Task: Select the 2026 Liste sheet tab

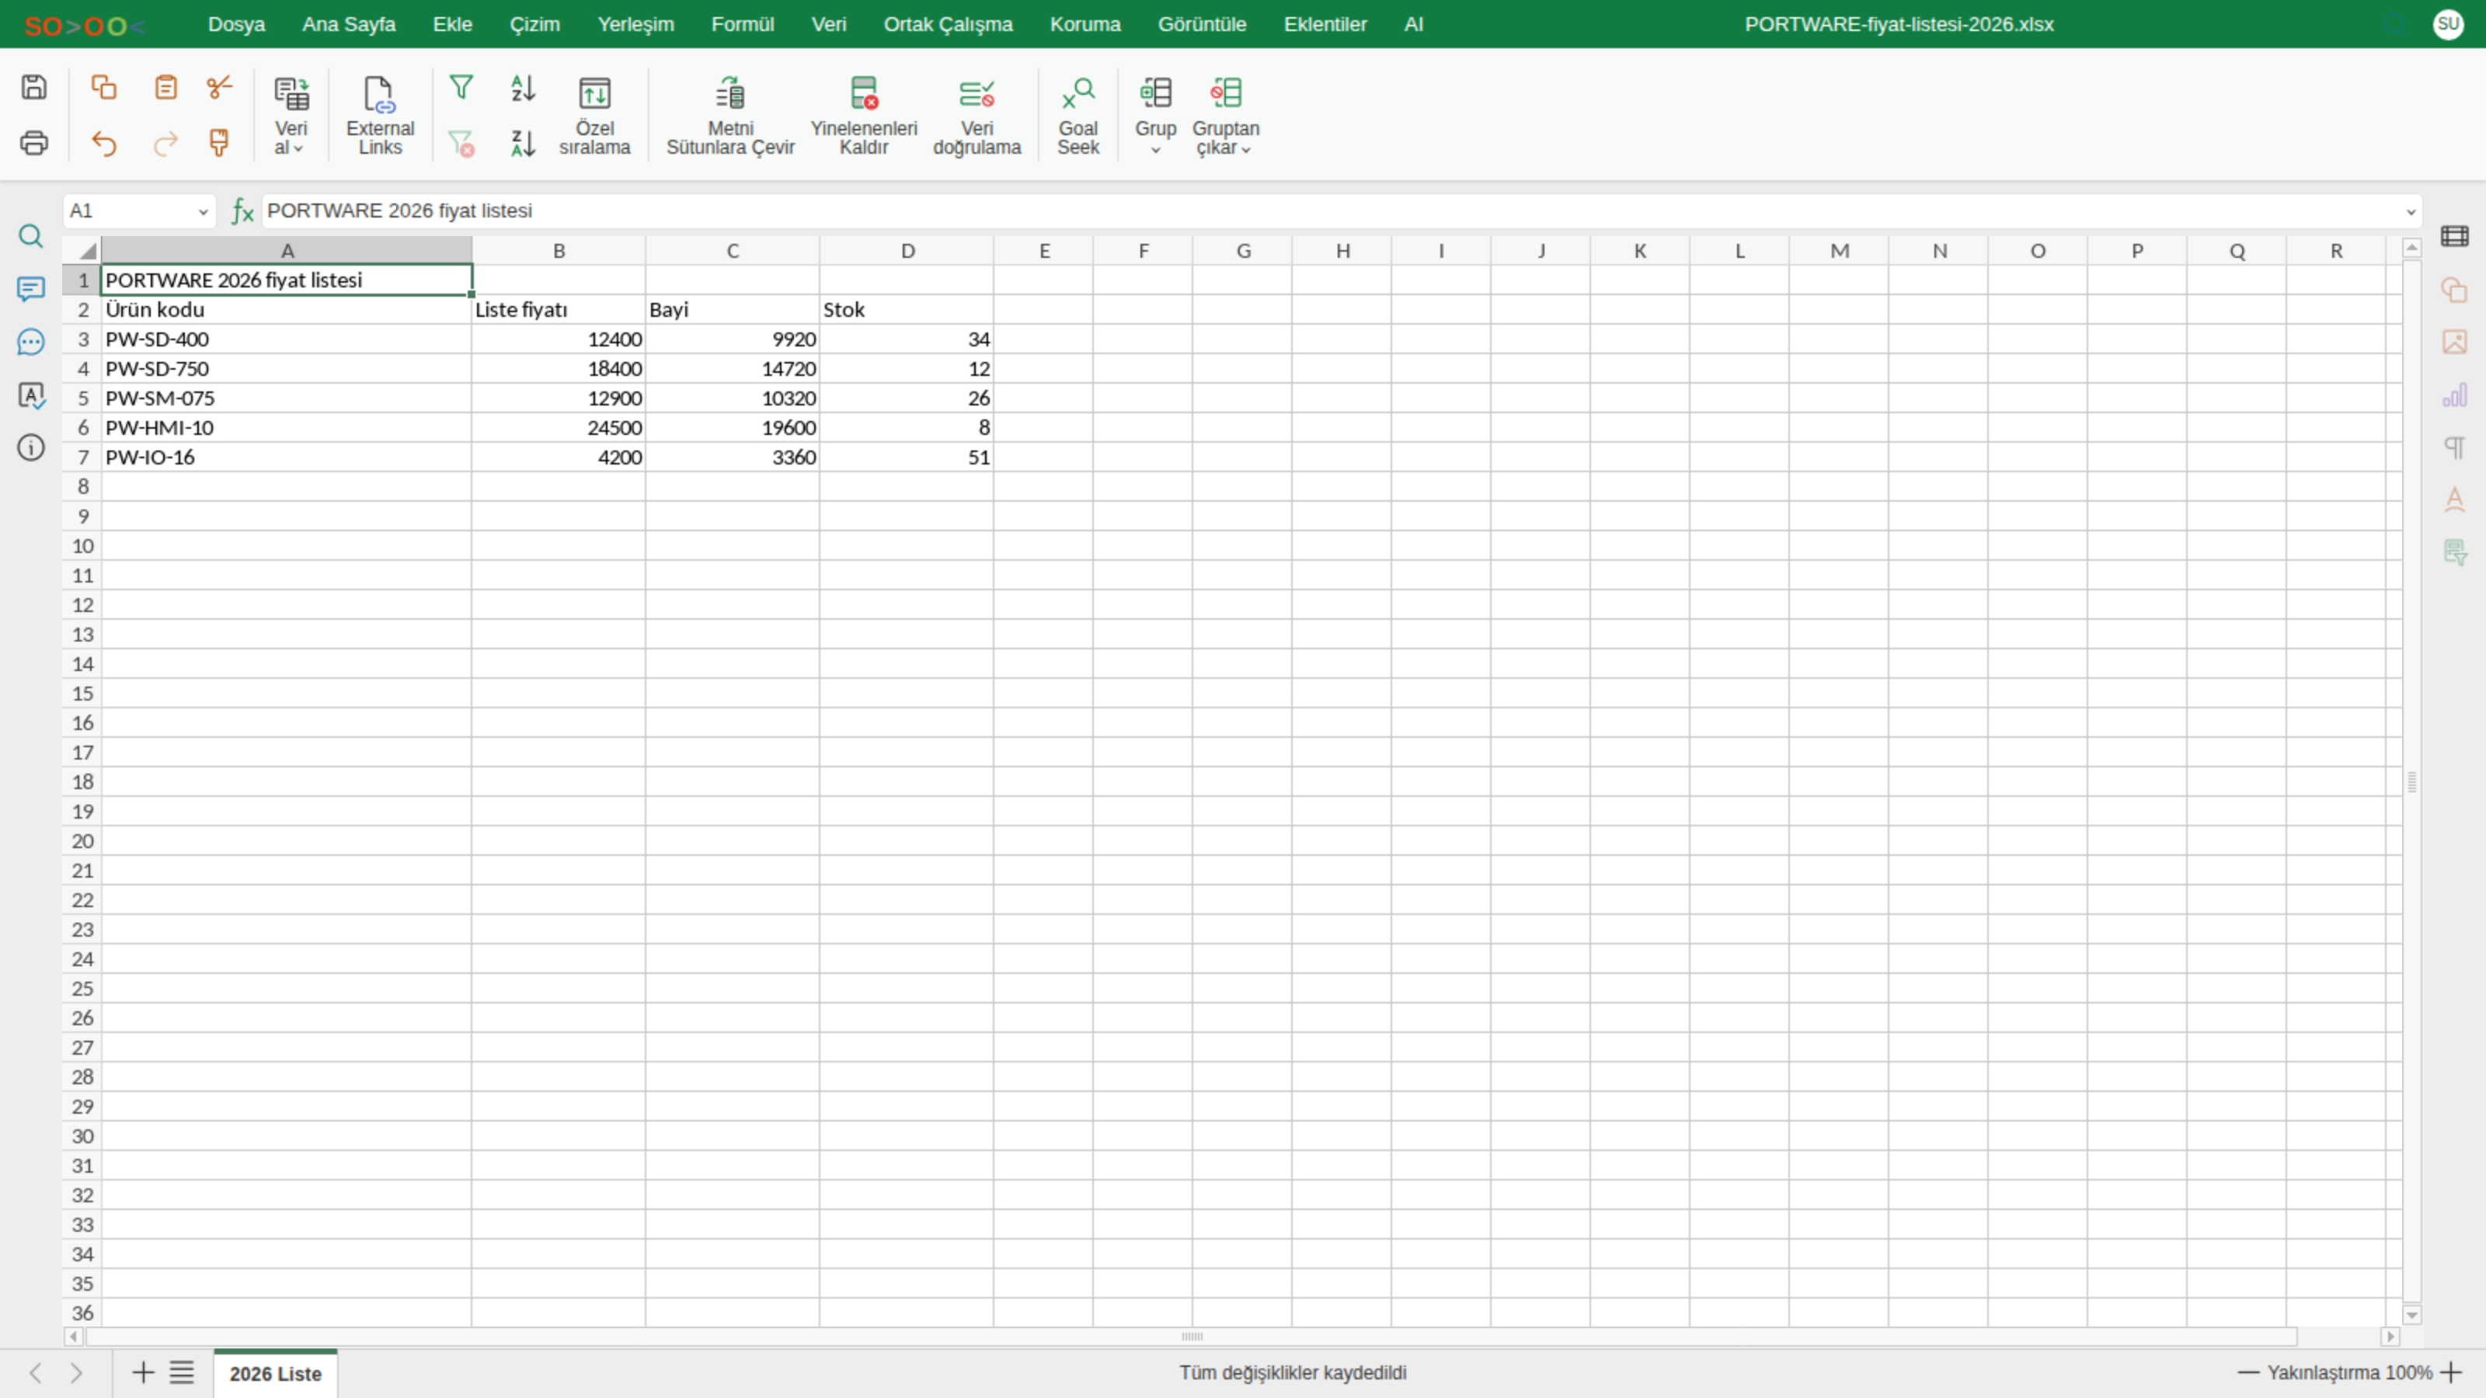Action: point(275,1373)
